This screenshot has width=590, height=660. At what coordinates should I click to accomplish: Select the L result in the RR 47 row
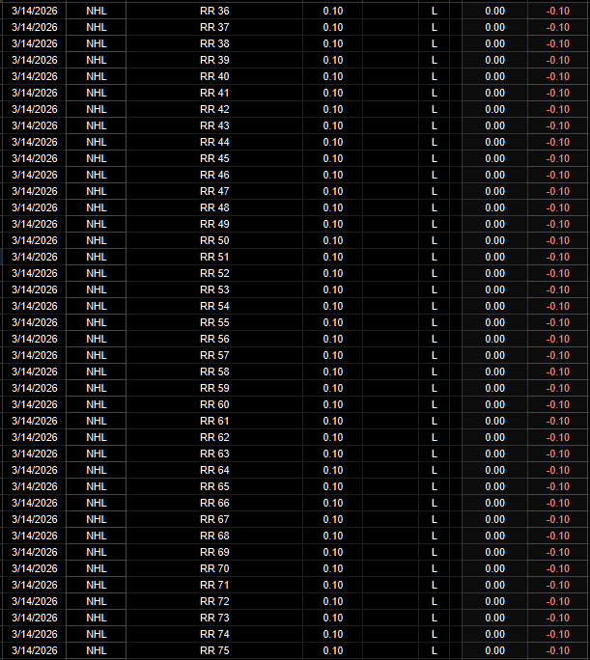tap(435, 191)
